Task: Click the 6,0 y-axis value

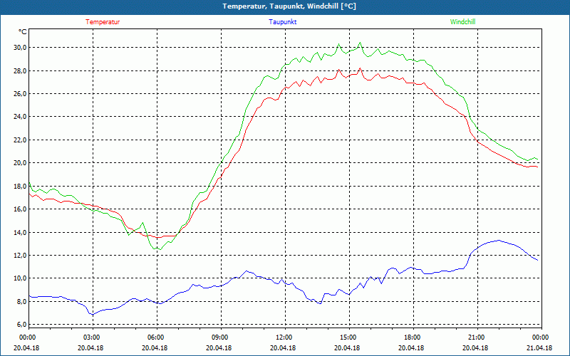Action: 21,325
